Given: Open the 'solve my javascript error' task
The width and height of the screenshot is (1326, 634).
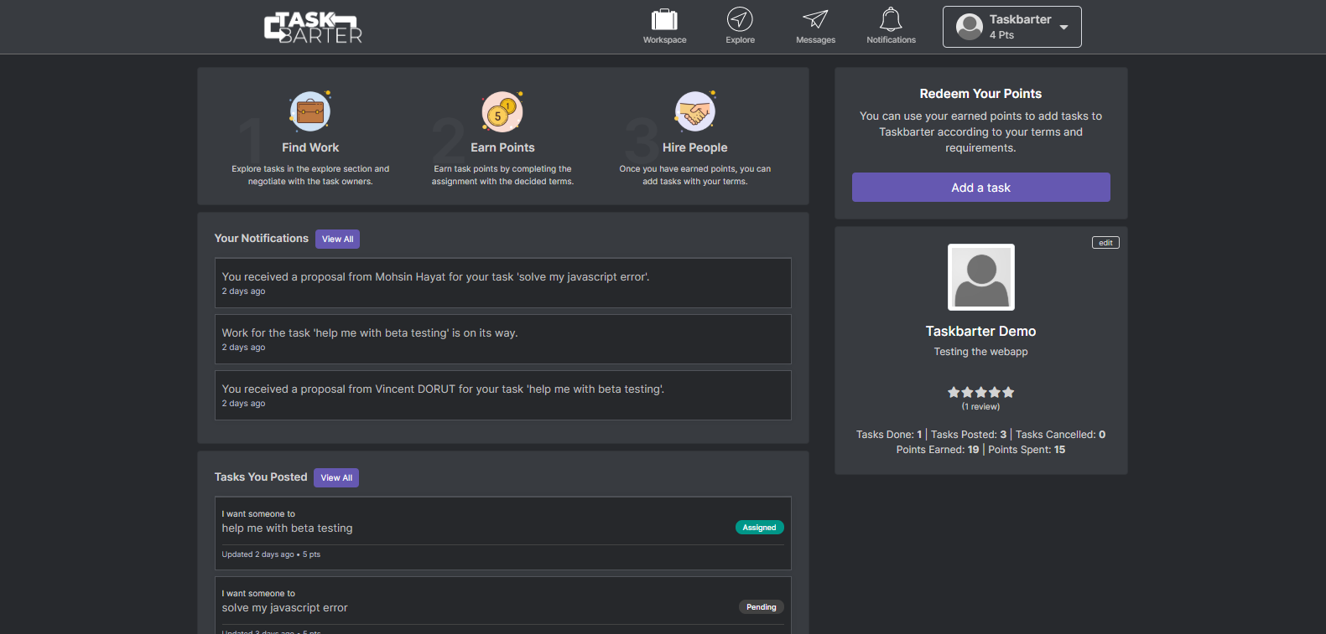Looking at the screenshot, I should 503,606.
